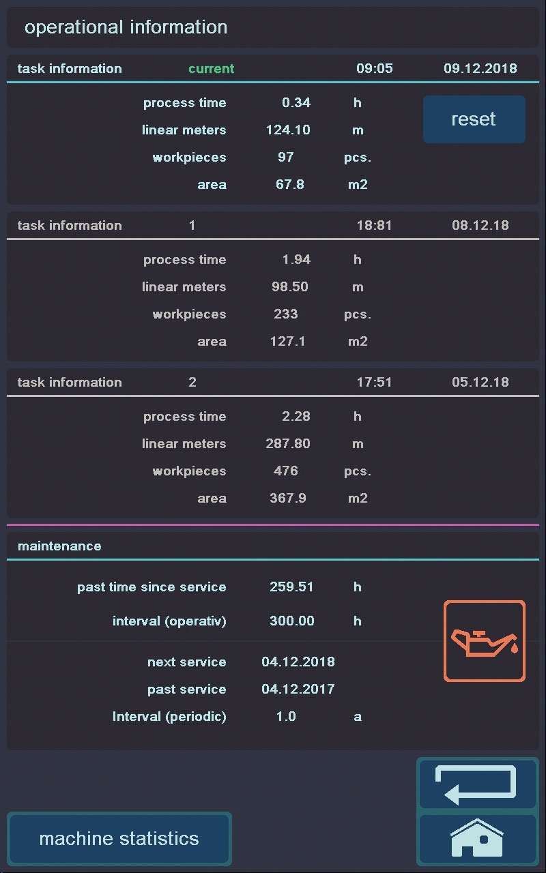546x873 pixels.
Task: Click the past time since service value
Action: [x=291, y=587]
